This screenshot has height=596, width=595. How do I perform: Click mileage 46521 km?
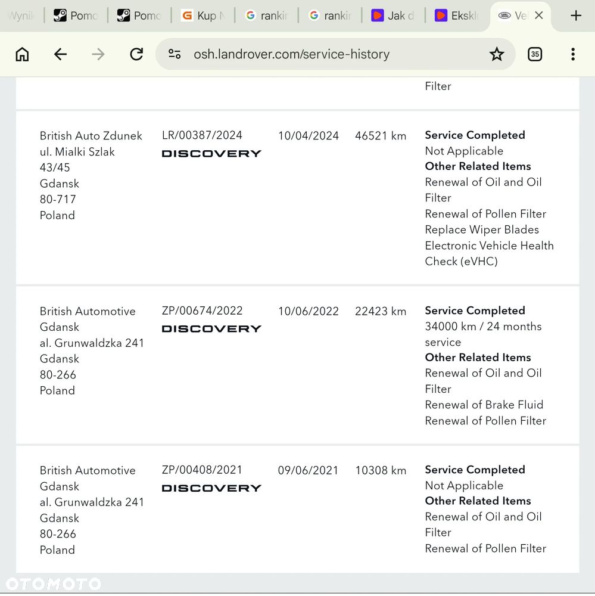[381, 136]
